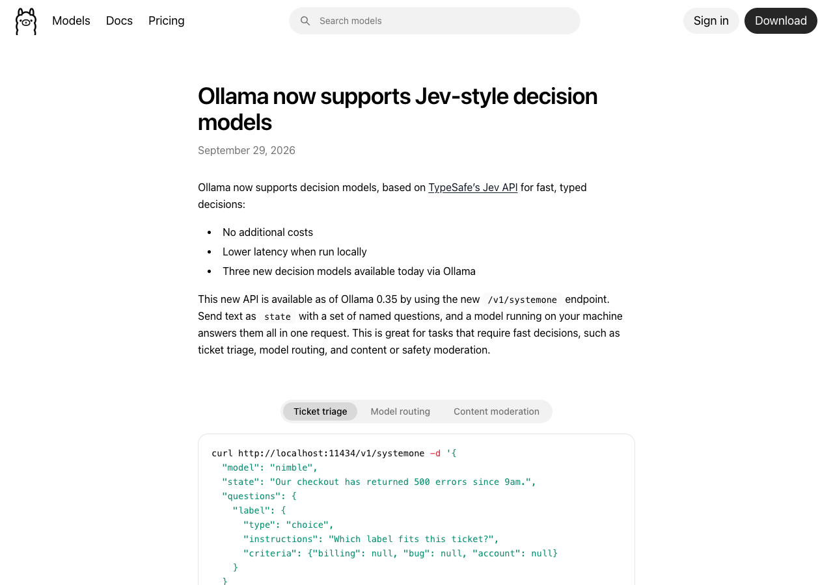Click the Download button
Viewport: 833px width, 585px height.
point(781,21)
